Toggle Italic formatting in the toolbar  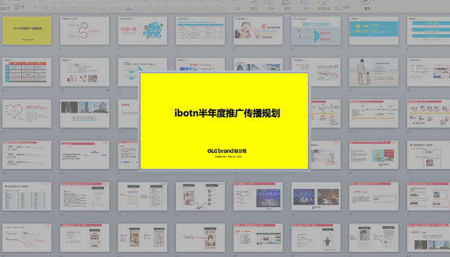pyautogui.click(x=55, y=7)
